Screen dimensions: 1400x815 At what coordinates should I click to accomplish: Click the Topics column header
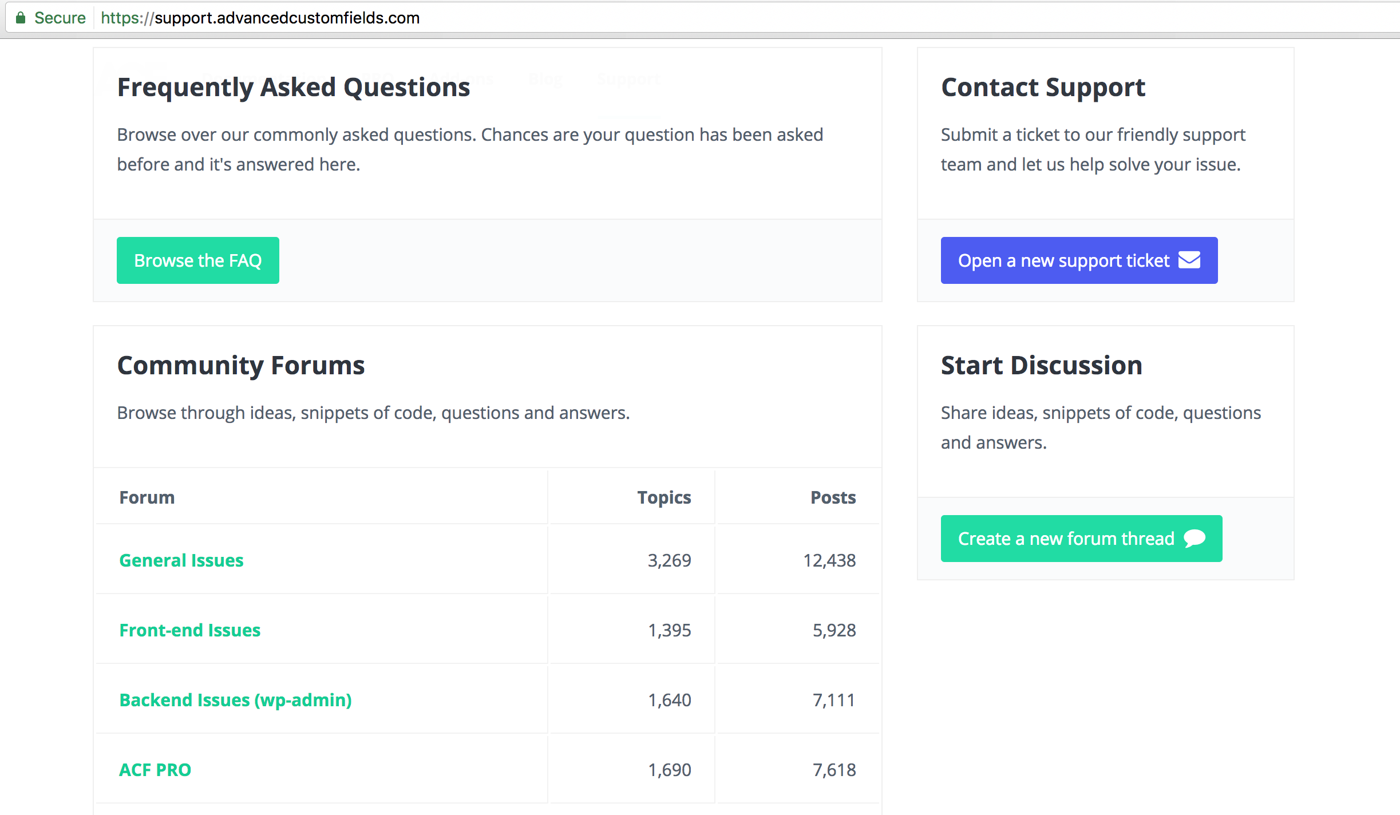(x=664, y=497)
